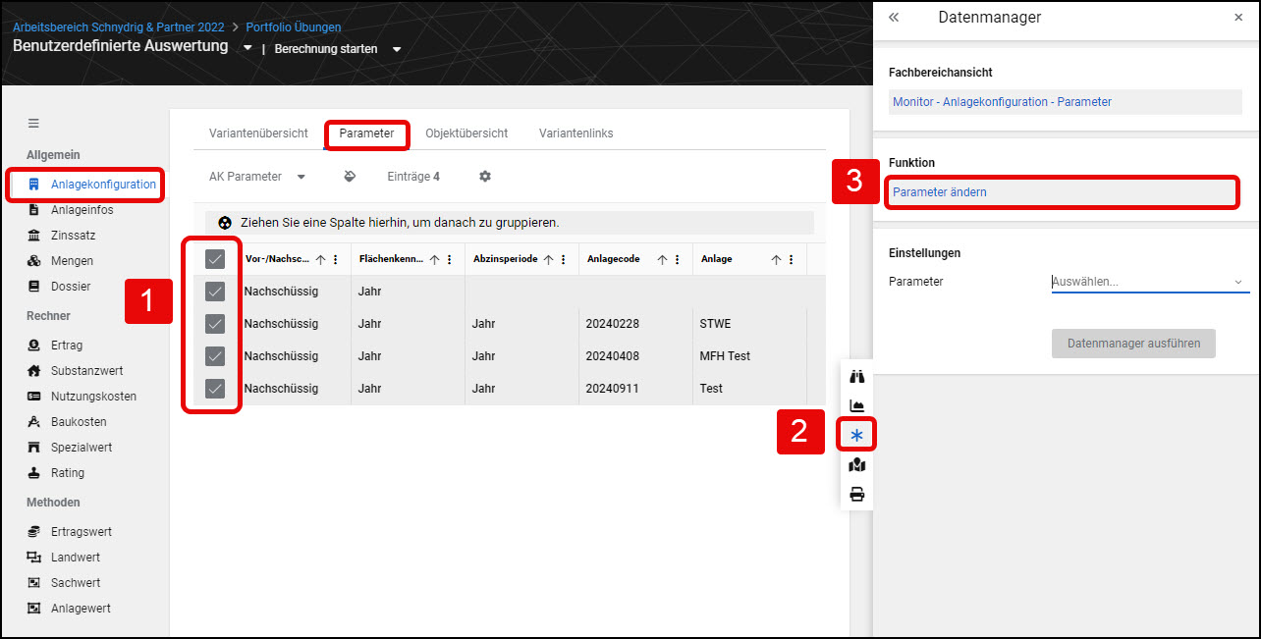The width and height of the screenshot is (1261, 639).
Task: Open the map icon in side toolbar
Action: point(856,464)
